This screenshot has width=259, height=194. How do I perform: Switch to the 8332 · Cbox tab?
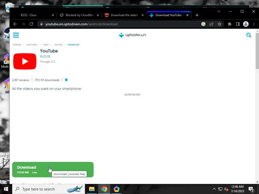[x=33, y=15]
